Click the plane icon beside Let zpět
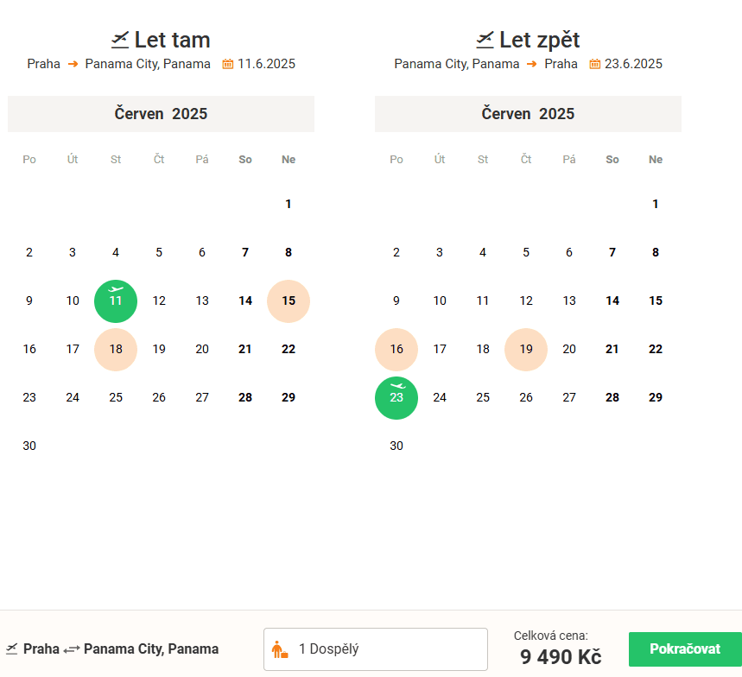This screenshot has width=742, height=677. (x=485, y=40)
